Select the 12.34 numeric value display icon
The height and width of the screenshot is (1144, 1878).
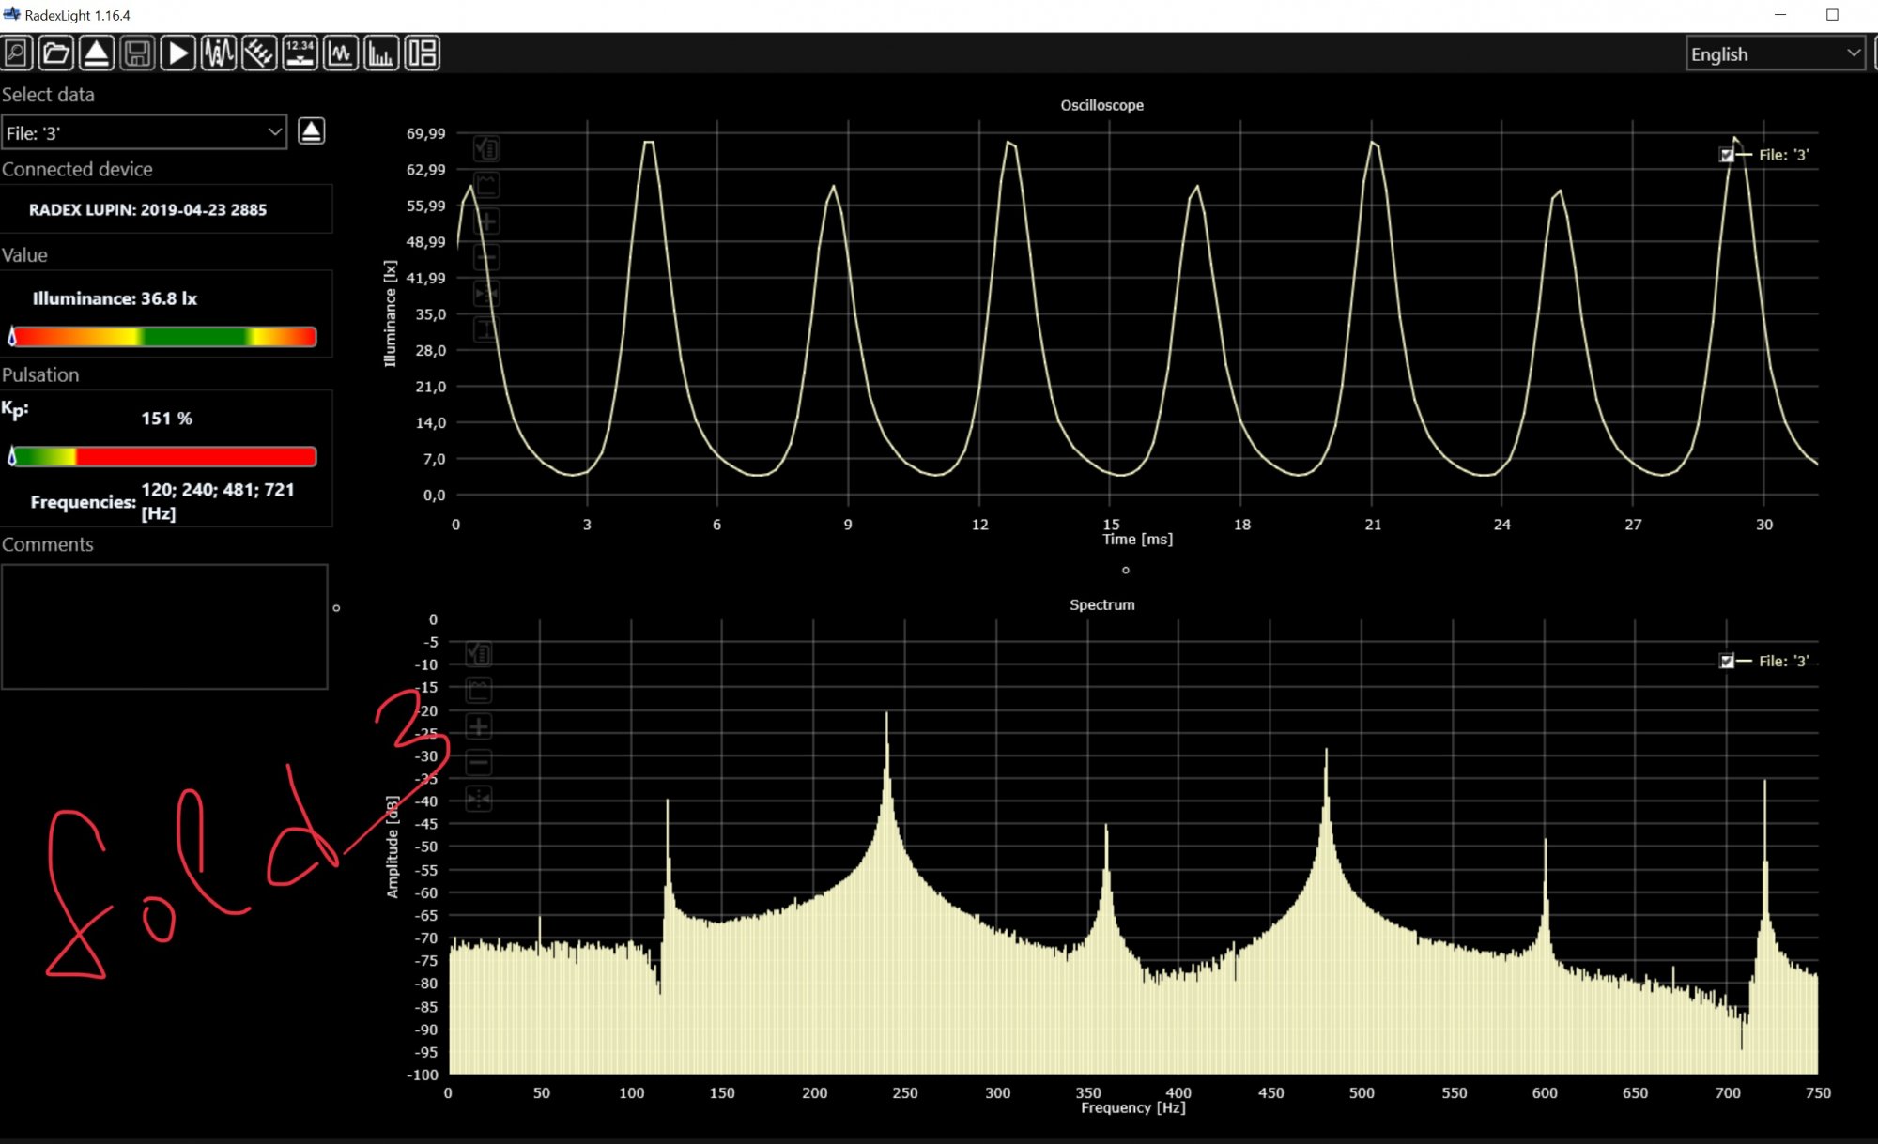(x=300, y=53)
